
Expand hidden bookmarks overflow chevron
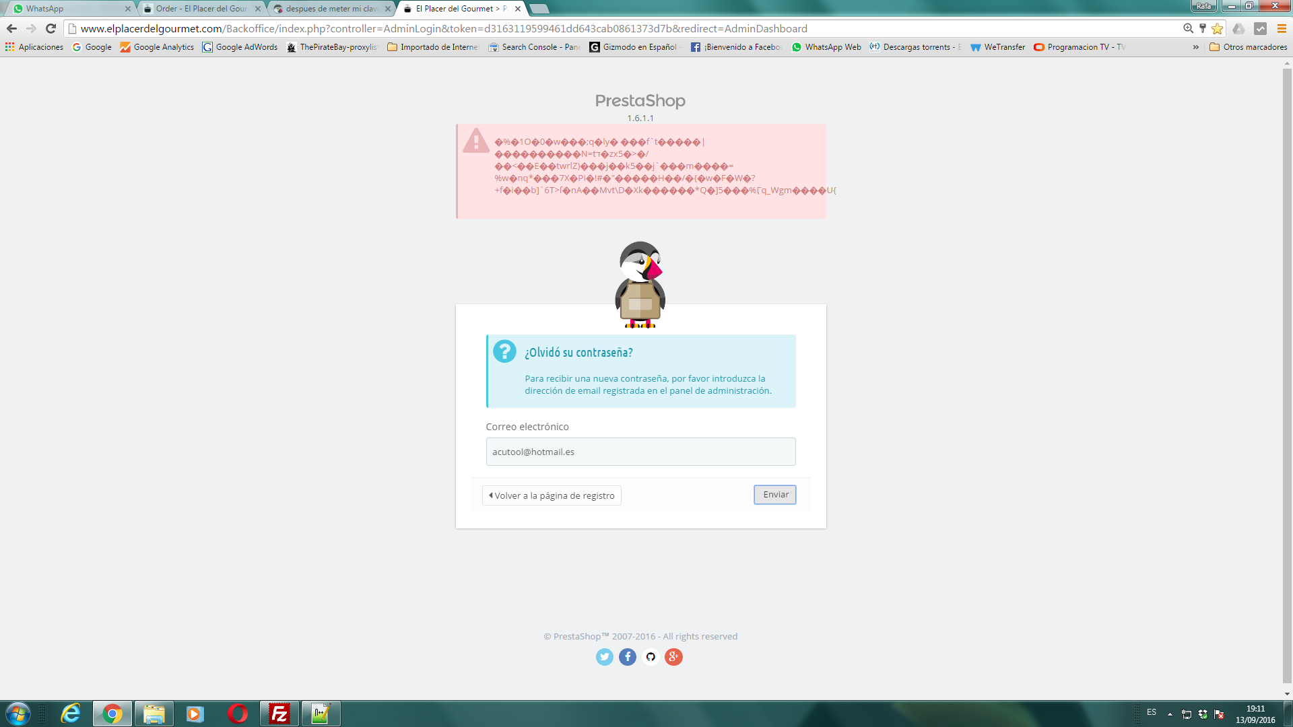[1195, 47]
